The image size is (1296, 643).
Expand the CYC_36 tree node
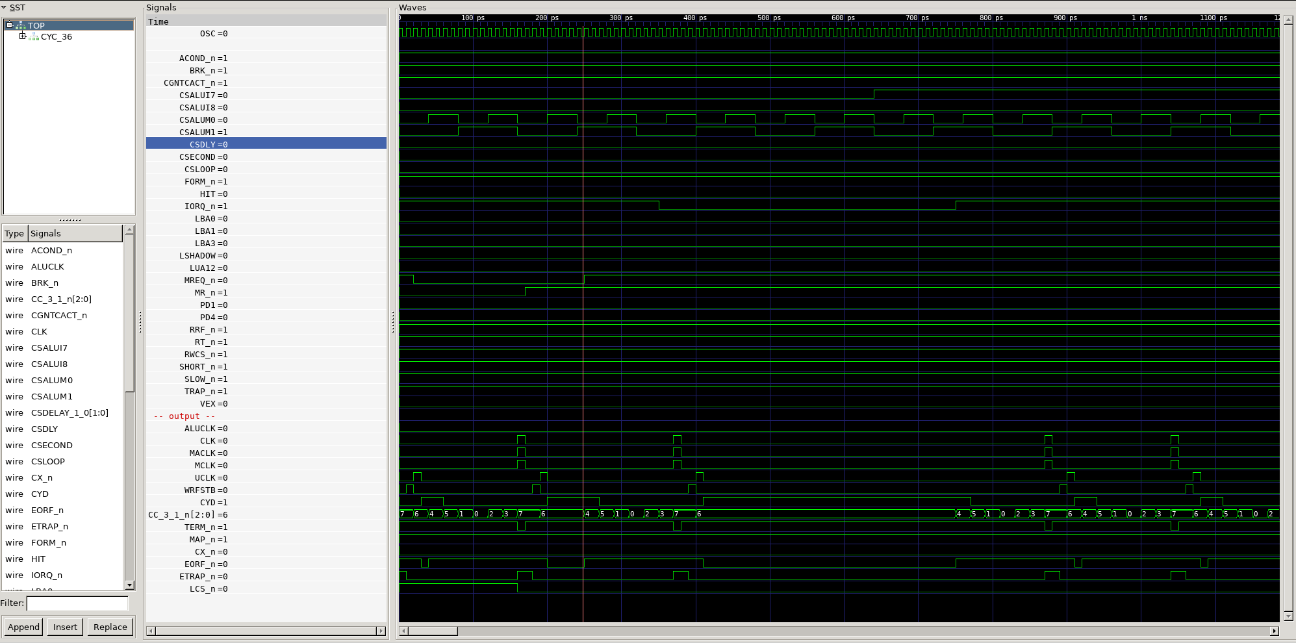23,36
